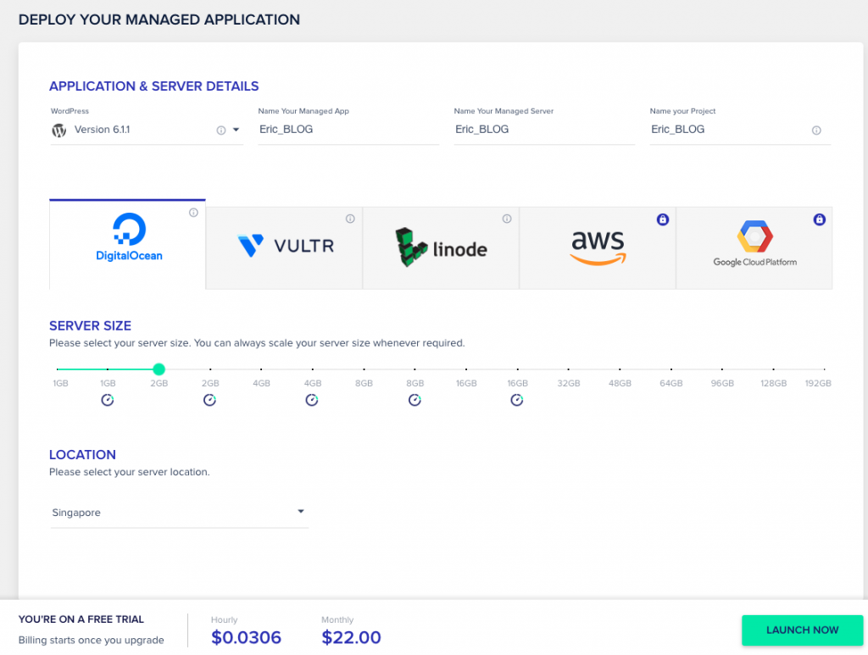Click the speedometer icon under second 16GB
Viewport: 868px width, 655px height.
[516, 400]
